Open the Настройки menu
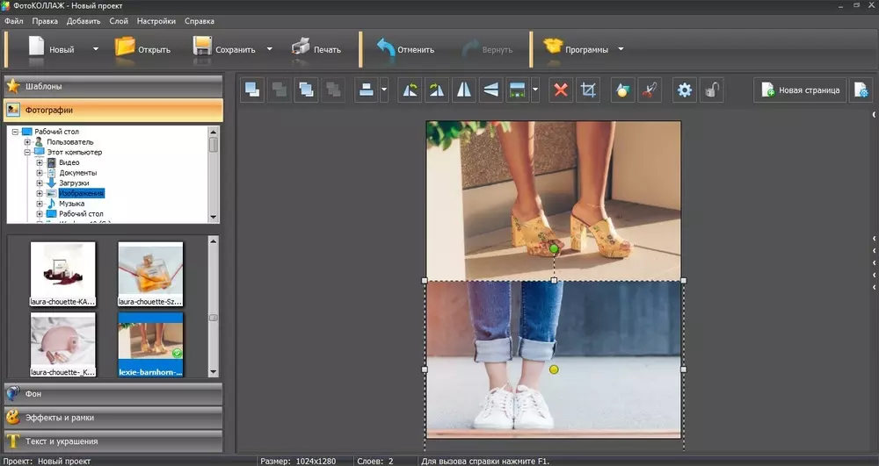This screenshot has height=466, width=879. click(156, 21)
